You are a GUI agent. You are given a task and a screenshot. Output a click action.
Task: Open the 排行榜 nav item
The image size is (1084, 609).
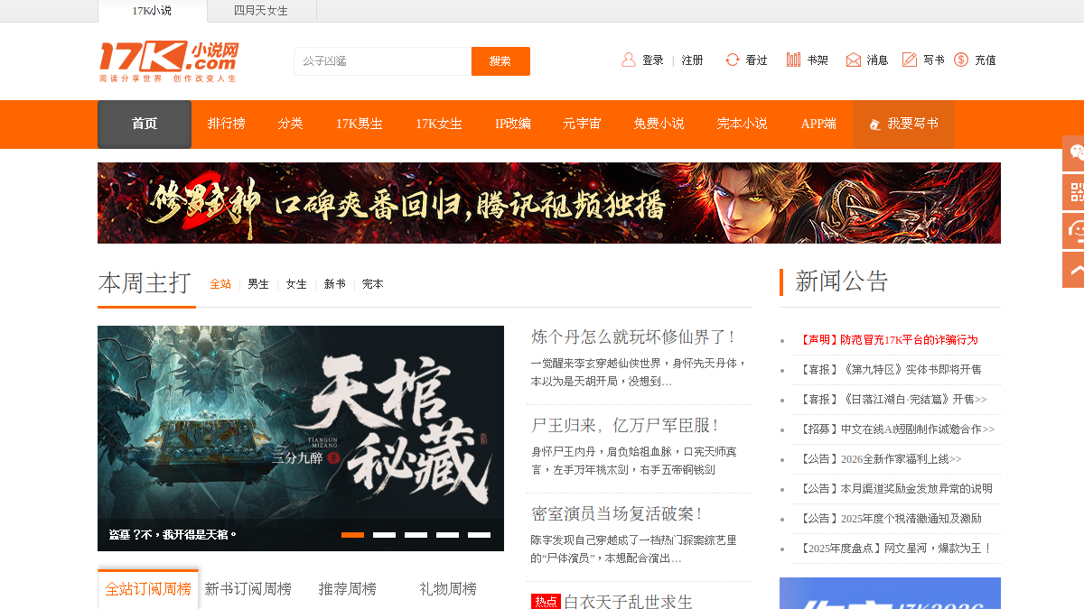226,125
